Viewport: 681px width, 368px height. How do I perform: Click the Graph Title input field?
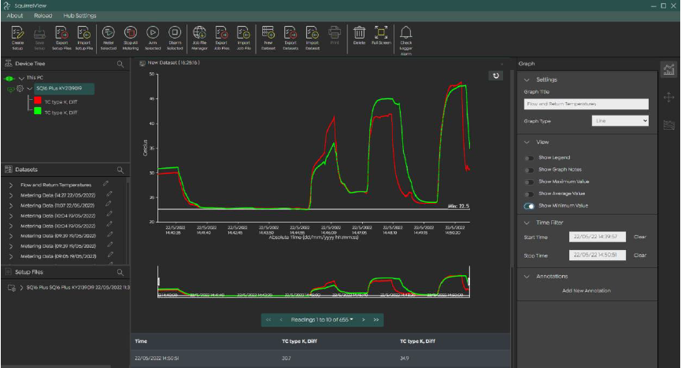586,104
